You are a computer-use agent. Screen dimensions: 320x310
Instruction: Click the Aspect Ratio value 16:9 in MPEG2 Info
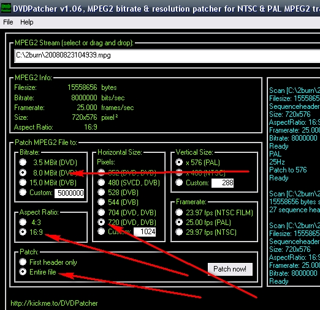point(91,127)
